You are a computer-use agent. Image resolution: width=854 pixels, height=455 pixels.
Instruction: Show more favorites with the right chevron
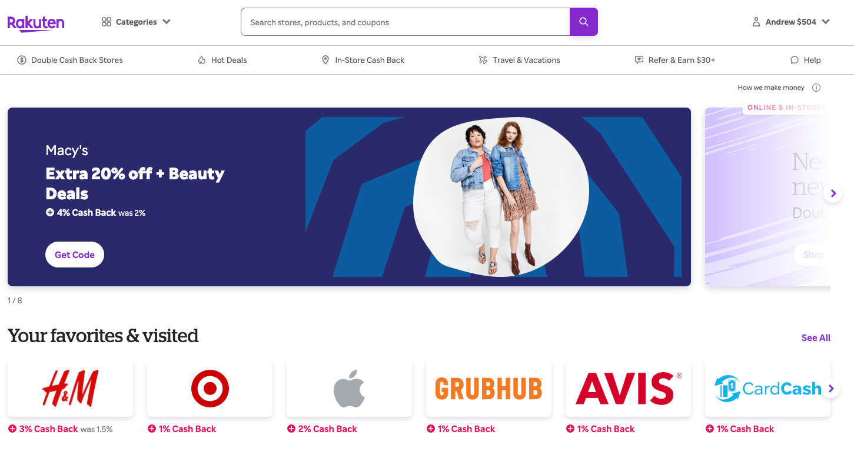pyautogui.click(x=830, y=389)
